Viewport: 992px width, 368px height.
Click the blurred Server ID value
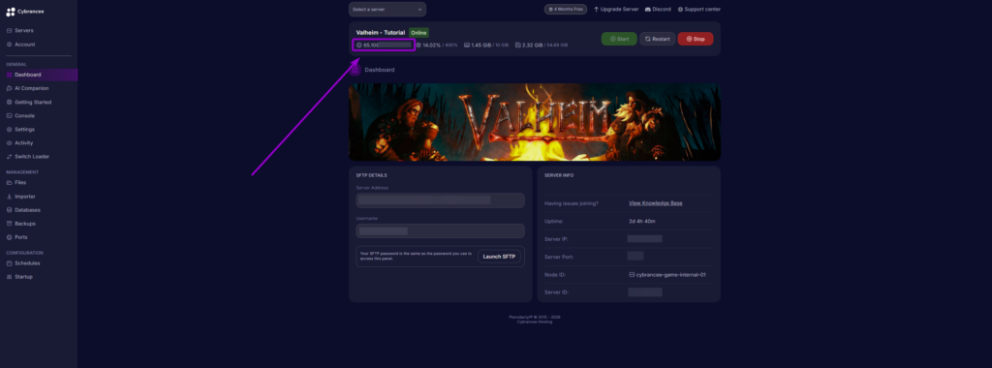coord(644,292)
